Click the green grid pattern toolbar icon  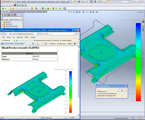tap(36, 9)
